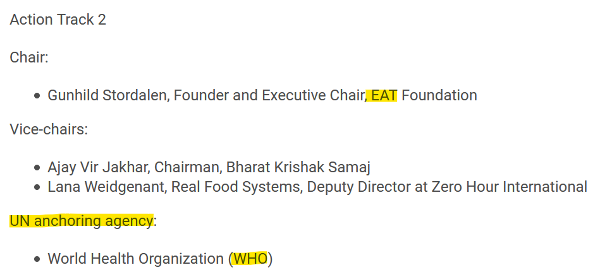Click "Founder and Executive Chair" text

[269, 96]
